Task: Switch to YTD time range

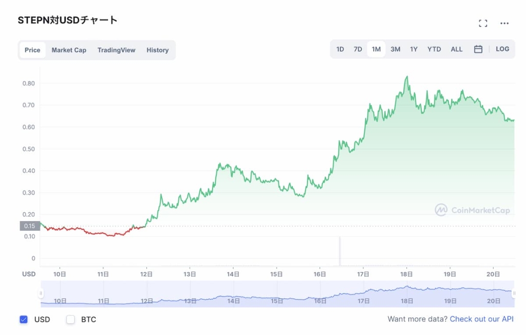Action: pos(434,49)
